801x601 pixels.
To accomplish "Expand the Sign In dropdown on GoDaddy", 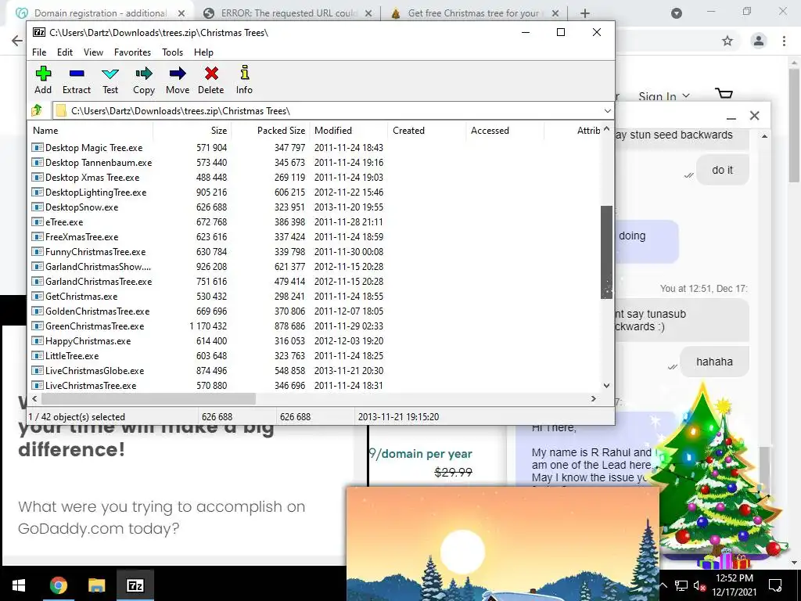I will click(x=664, y=96).
